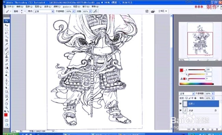Click the delete layer trash icon
This screenshot has width=222, height=135.
pyautogui.click(x=217, y=129)
